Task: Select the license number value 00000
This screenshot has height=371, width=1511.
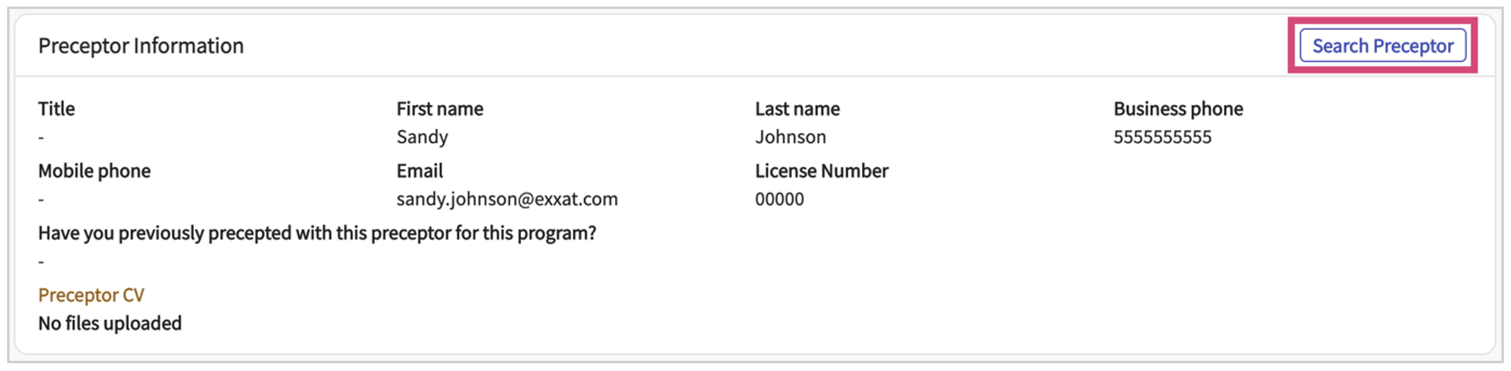Action: tap(779, 199)
